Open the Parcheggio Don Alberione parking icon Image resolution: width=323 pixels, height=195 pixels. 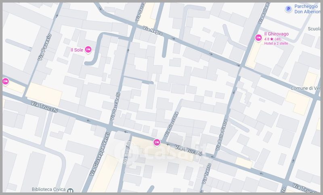coord(288,8)
